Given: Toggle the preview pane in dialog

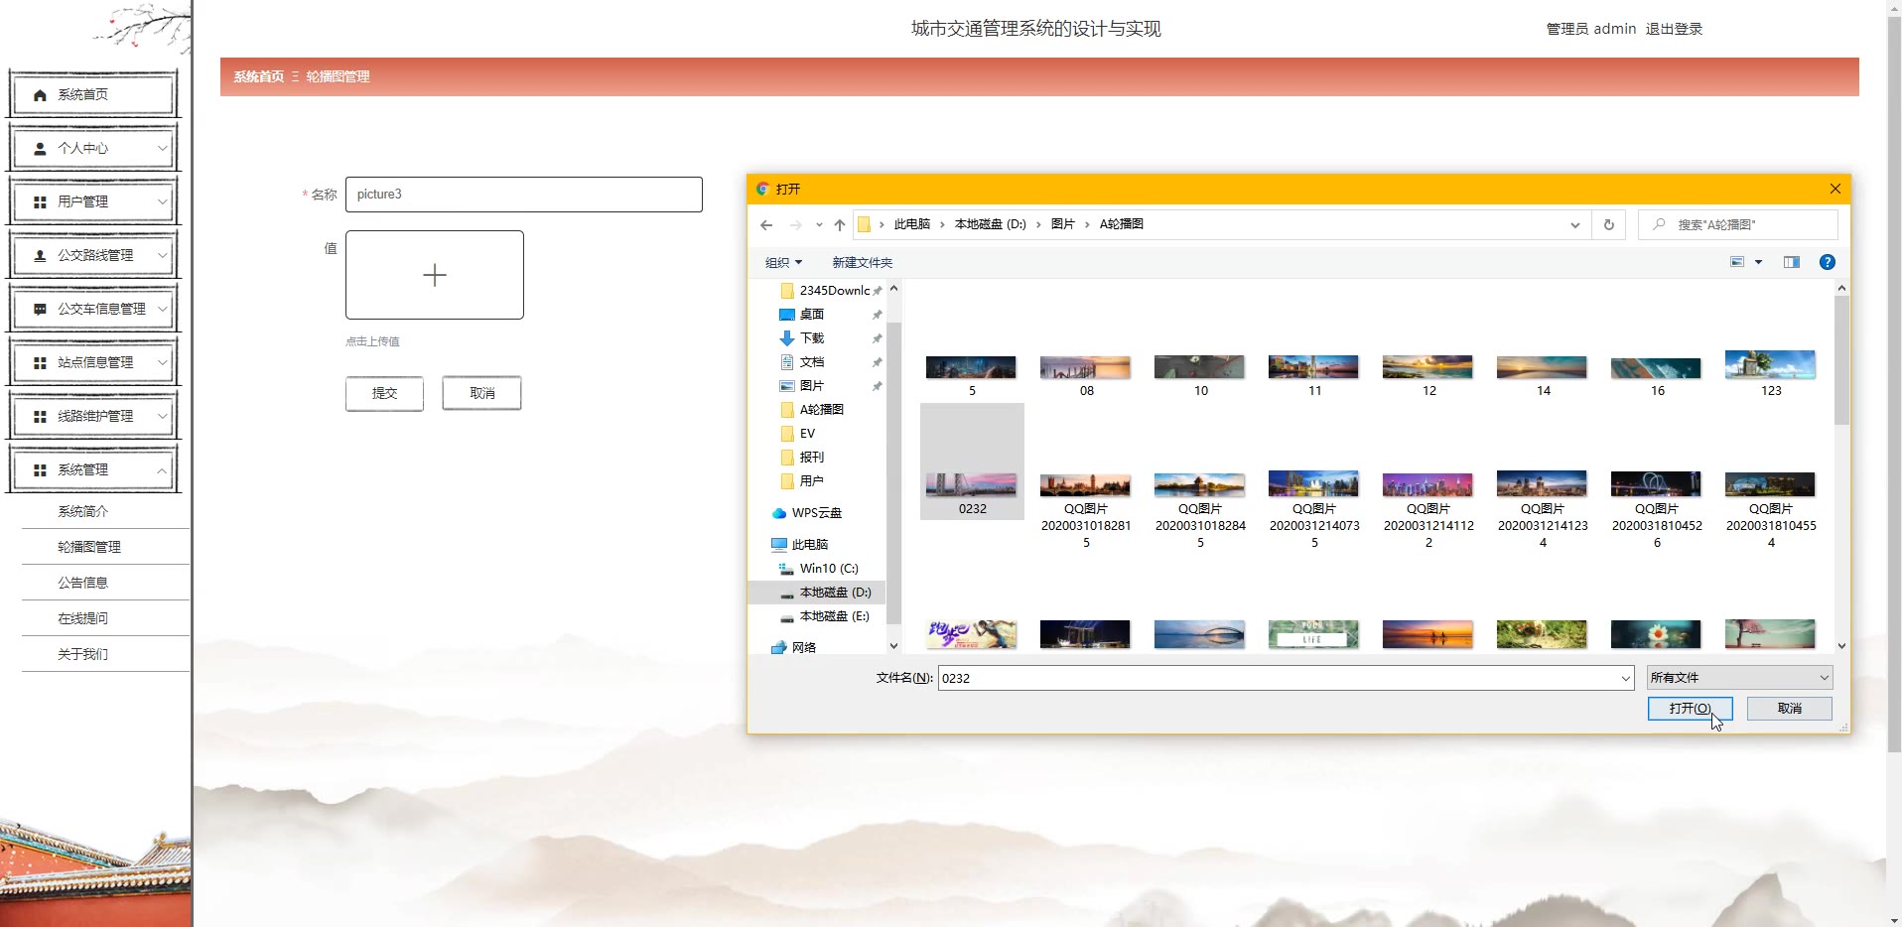Looking at the screenshot, I should click(1792, 262).
